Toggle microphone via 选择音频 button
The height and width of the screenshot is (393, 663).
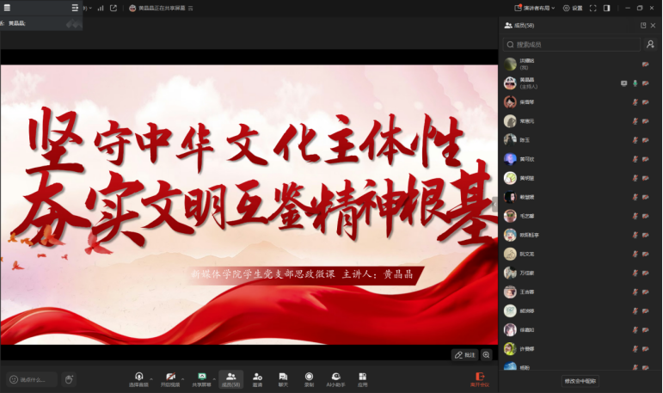[x=138, y=378]
